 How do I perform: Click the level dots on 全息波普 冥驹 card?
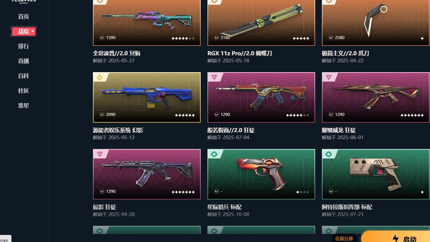point(183,38)
